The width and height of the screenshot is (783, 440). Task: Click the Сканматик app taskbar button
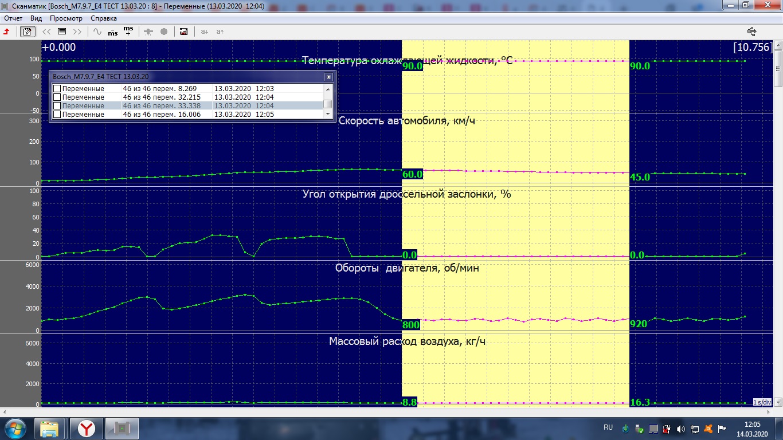click(123, 429)
